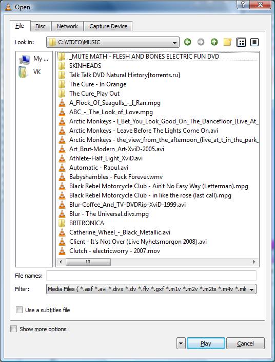
Task: Select Black Rebel Motorcycle Club last call file
Action: [x=150, y=195]
